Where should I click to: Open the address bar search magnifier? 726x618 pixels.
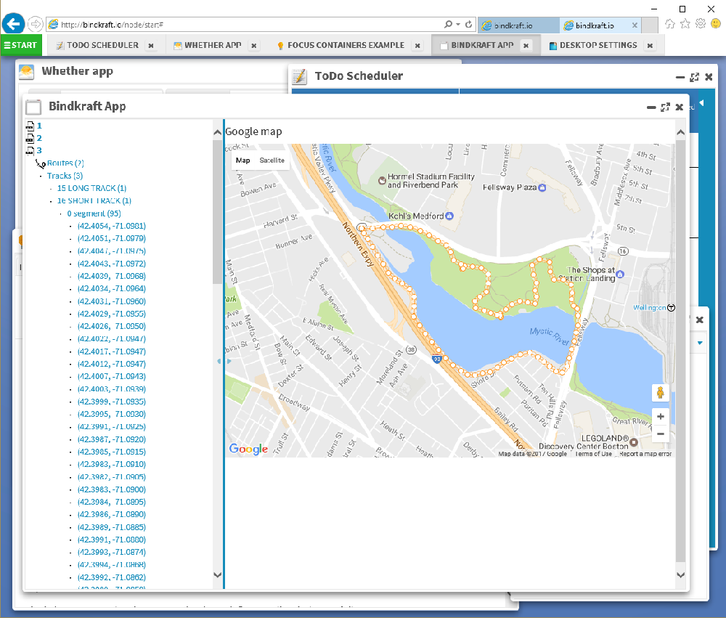[448, 24]
